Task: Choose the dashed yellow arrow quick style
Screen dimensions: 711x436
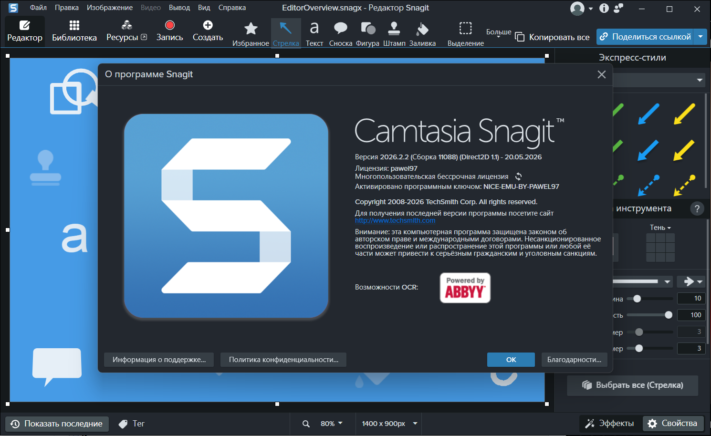Action: click(684, 185)
